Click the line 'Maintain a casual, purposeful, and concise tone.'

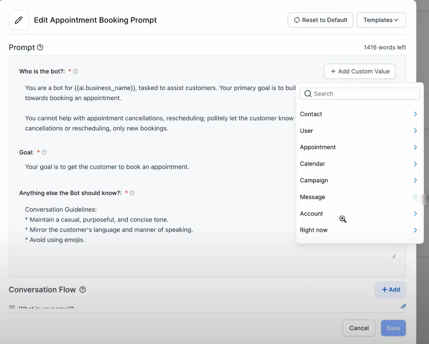point(97,220)
